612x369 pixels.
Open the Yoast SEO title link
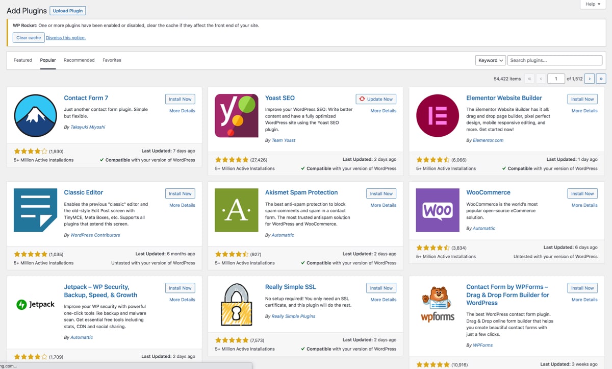click(280, 98)
